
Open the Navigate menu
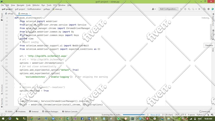coord(21,5)
